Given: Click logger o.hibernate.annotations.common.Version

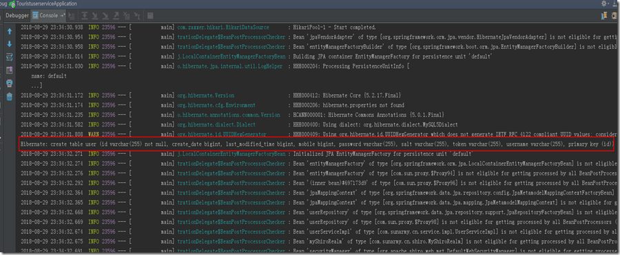Looking at the screenshot, I should pyautogui.click(x=229, y=115).
